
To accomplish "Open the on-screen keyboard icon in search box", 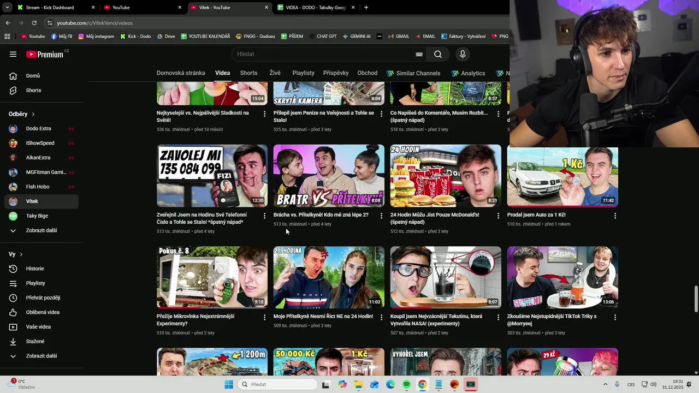I will coord(419,54).
